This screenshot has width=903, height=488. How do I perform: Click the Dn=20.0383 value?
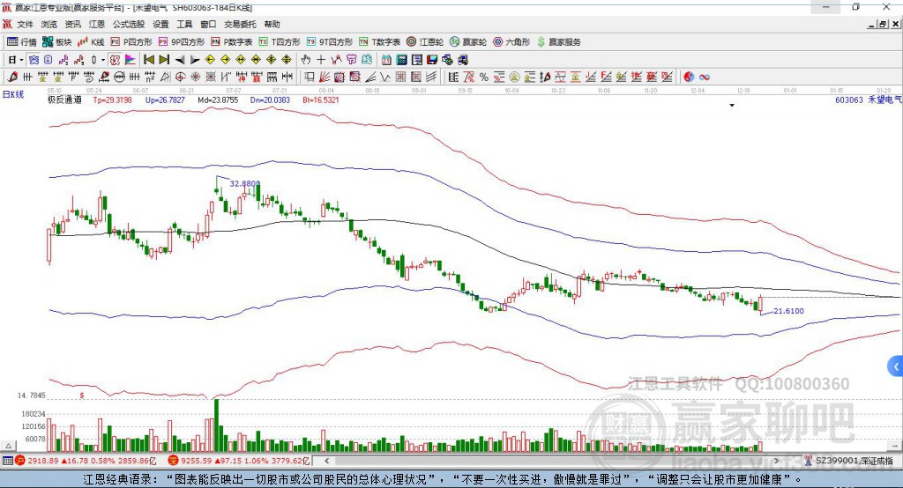coord(270,100)
